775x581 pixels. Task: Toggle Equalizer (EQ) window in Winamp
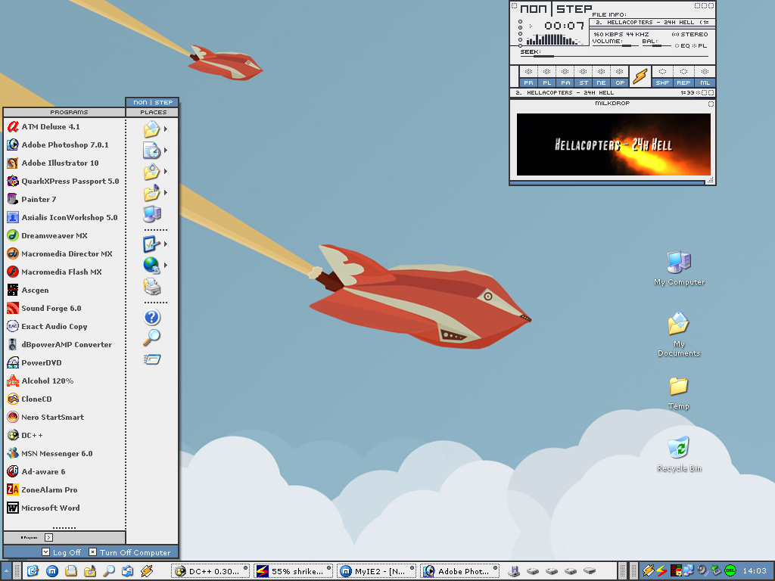click(x=683, y=46)
